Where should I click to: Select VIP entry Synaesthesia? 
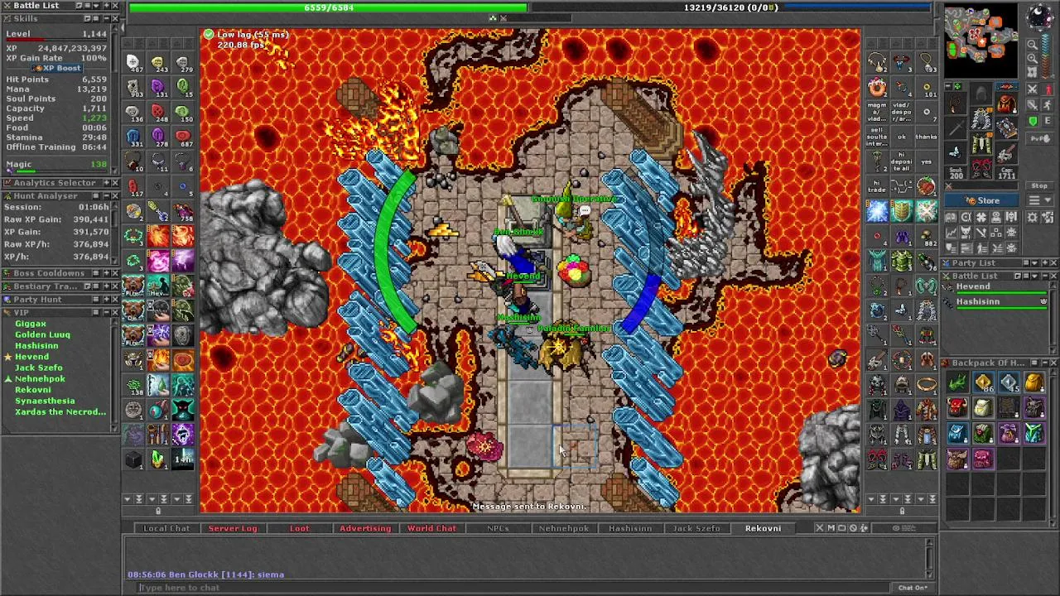(45, 401)
